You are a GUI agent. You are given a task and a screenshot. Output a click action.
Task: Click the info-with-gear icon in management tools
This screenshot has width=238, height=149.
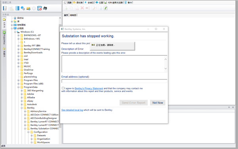coord(23,8)
